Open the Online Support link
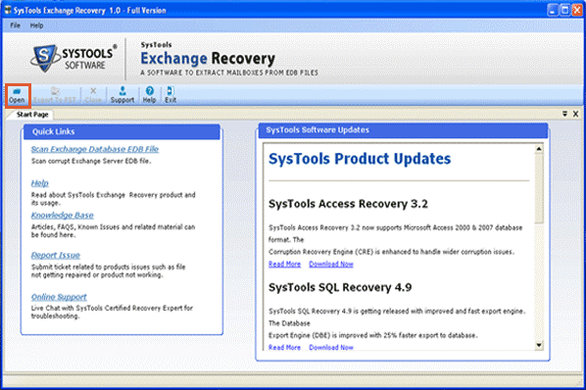This screenshot has height=390, width=586. 59,297
